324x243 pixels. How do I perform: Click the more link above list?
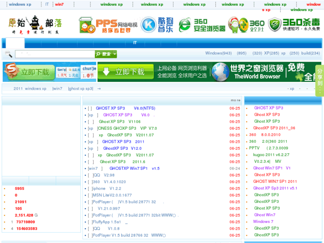(x=236, y=100)
